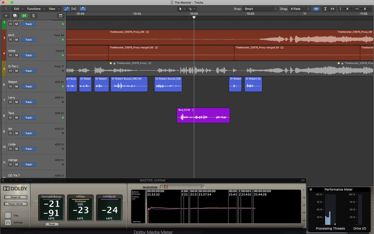Screen dimensions: 374x234
Task: Click the Dolby logo in the meter
Action: click(x=15, y=189)
